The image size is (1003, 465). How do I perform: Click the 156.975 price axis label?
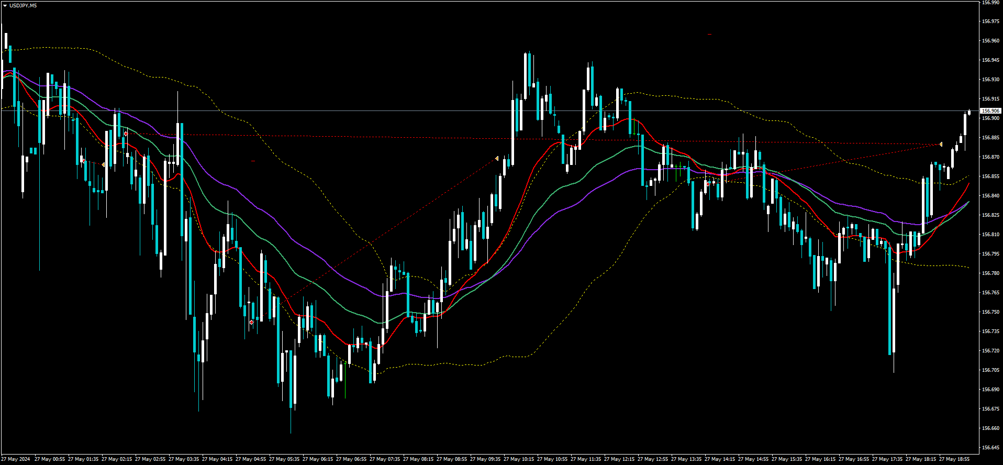(990, 21)
